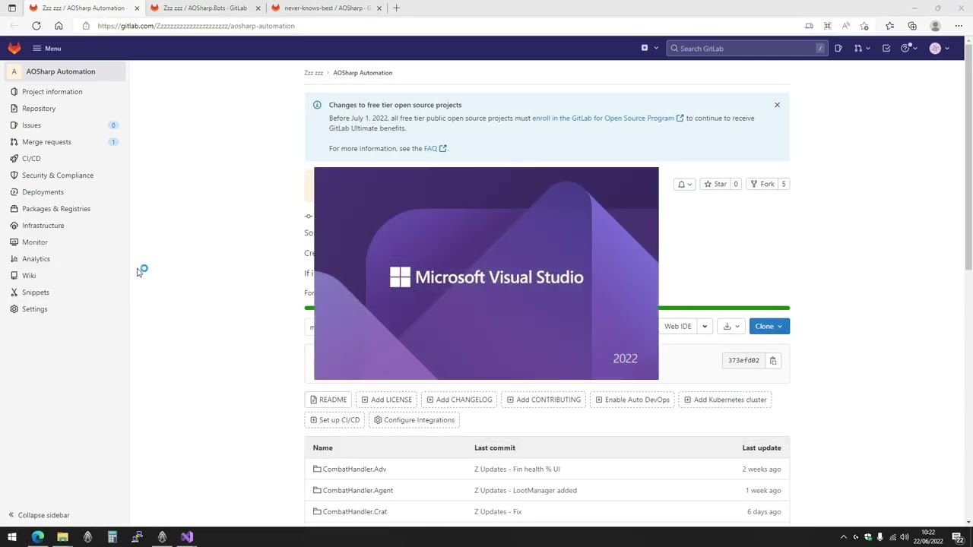The width and height of the screenshot is (973, 547).
Task: Click the Wiki book icon in sidebar
Action: coord(14,276)
